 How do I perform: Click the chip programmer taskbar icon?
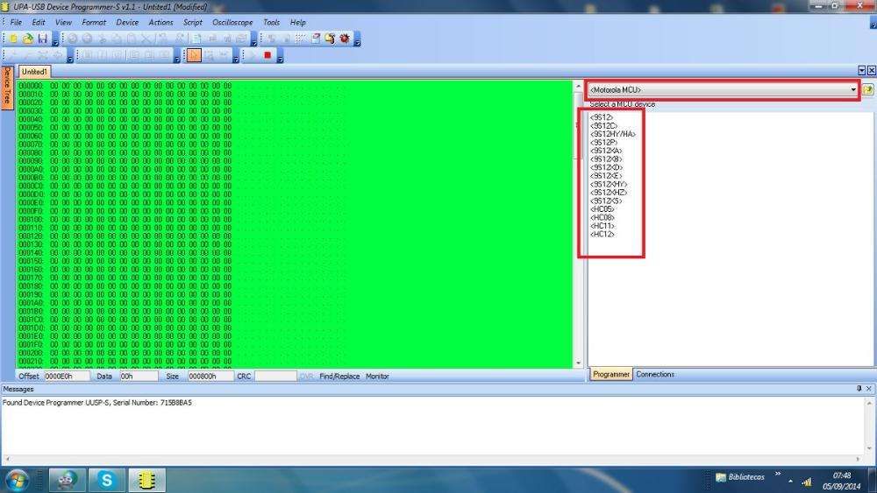coord(146,480)
